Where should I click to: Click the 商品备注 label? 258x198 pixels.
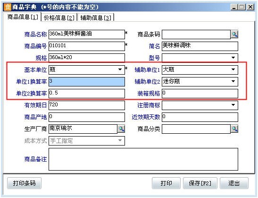(x=35, y=159)
